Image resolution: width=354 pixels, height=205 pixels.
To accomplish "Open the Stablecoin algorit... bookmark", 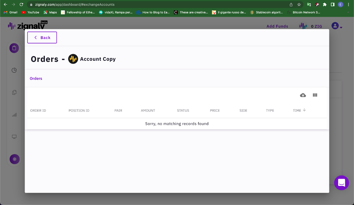I will click(267, 12).
